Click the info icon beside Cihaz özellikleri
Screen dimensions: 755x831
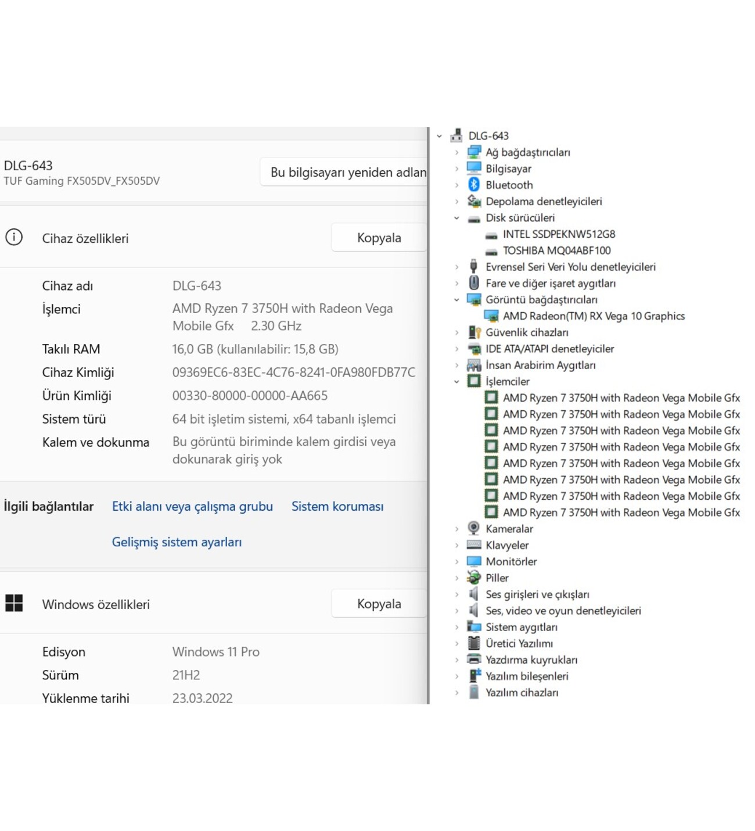[x=14, y=237]
